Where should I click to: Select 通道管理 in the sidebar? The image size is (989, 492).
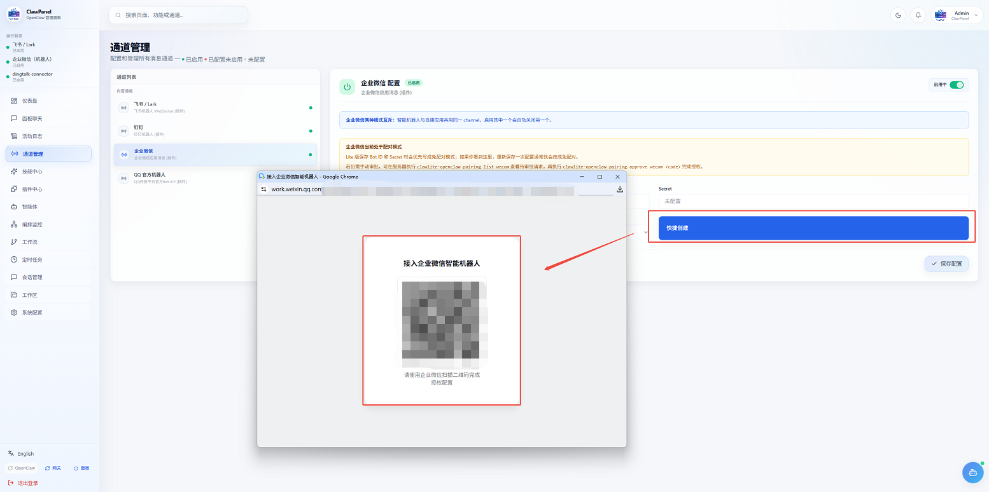point(48,154)
